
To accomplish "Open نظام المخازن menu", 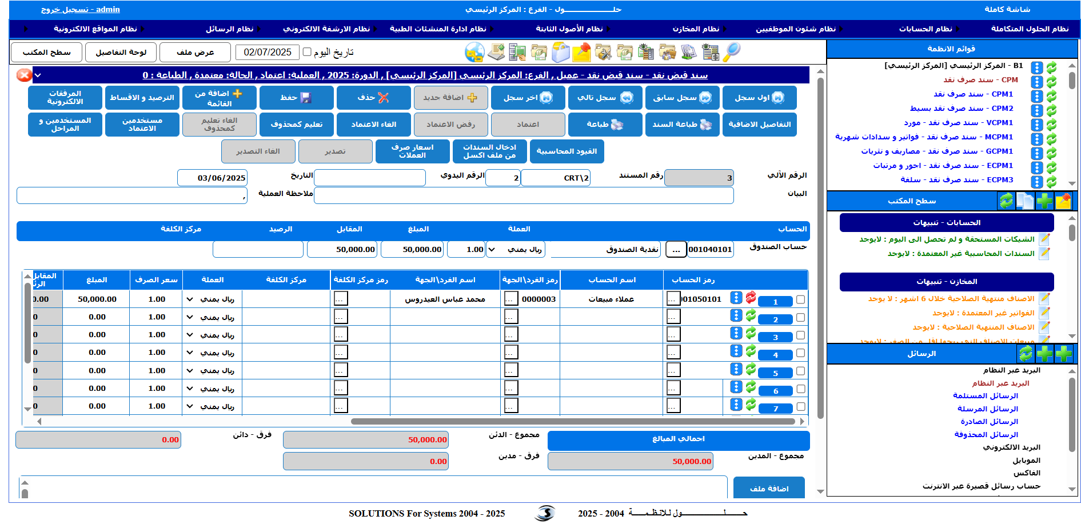I will [x=696, y=29].
